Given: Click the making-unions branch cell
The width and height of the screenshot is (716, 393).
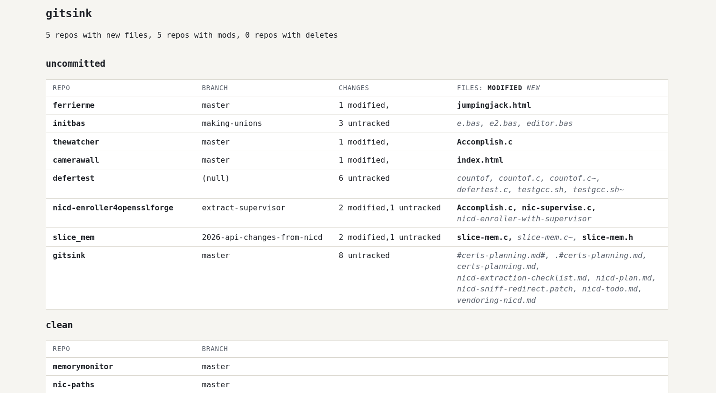Looking at the screenshot, I should pos(232,123).
